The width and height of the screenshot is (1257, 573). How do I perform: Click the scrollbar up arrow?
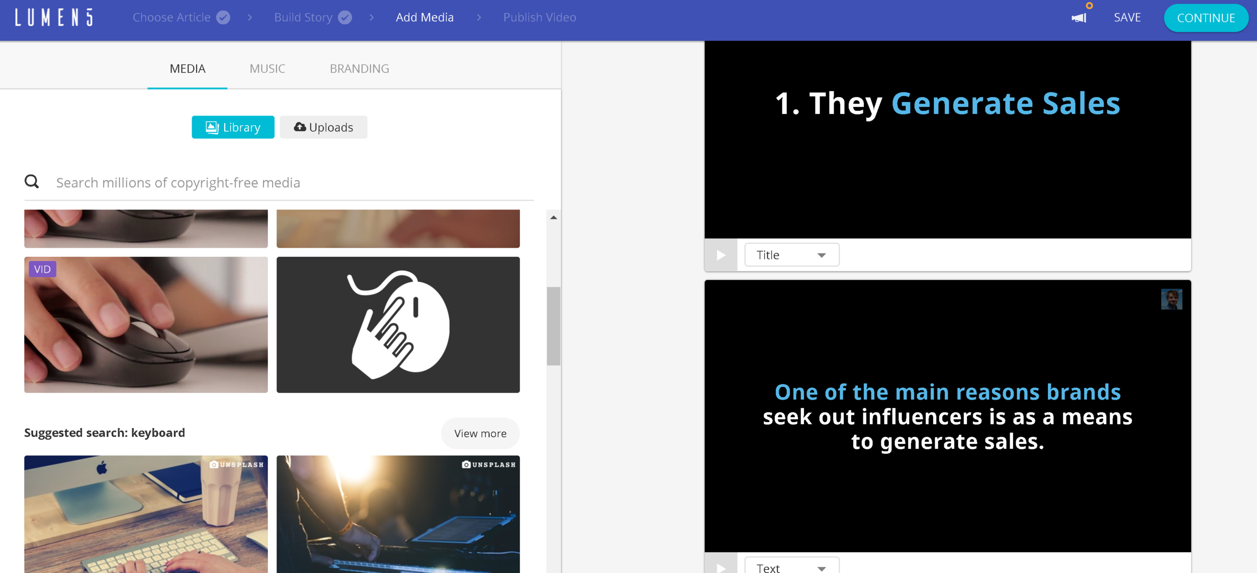point(554,218)
